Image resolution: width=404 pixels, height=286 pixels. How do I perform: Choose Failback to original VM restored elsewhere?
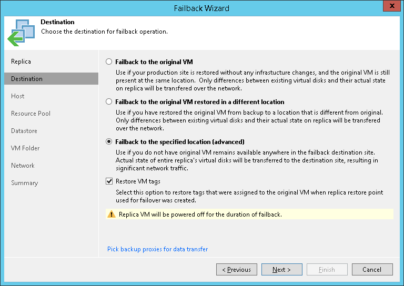[x=109, y=101]
